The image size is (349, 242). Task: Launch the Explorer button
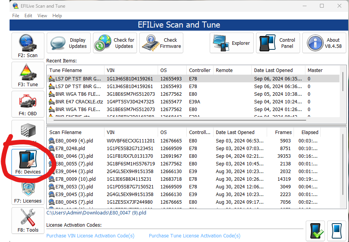(232, 43)
